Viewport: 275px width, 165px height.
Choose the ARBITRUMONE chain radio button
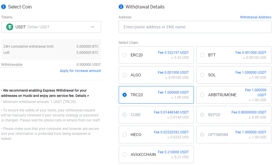click(x=202, y=95)
